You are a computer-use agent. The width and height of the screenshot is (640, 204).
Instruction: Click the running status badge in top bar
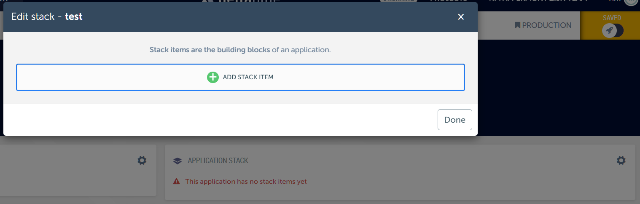398,1
